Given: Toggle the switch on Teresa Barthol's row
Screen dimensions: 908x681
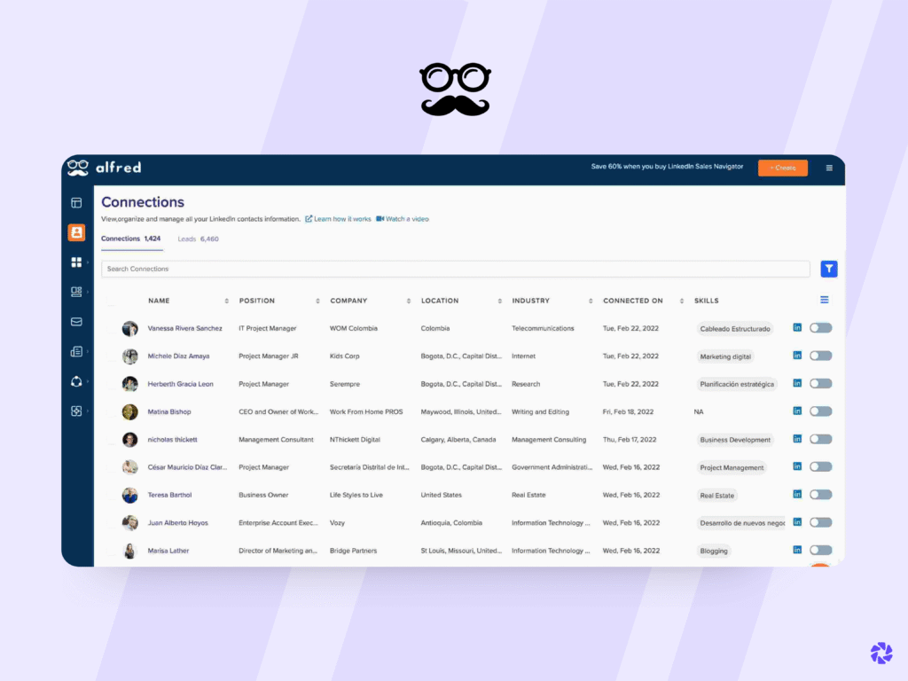Looking at the screenshot, I should point(820,495).
